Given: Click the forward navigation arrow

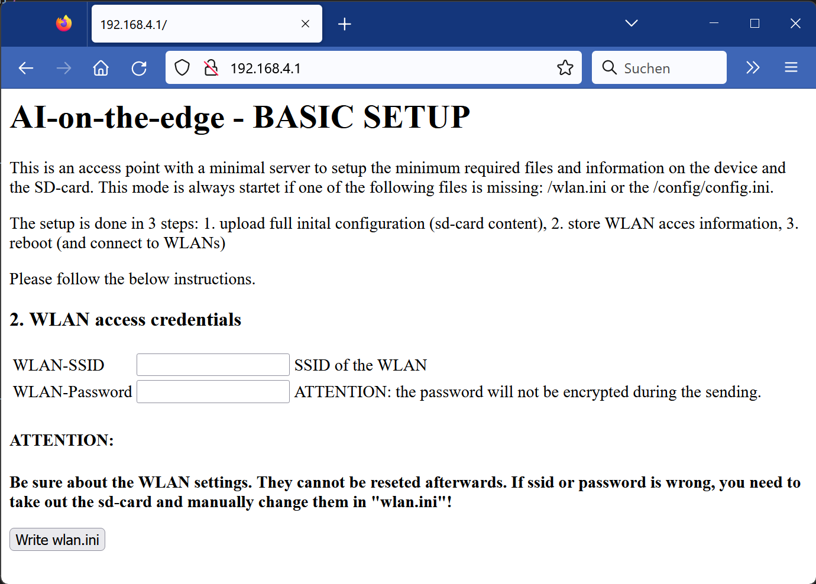Looking at the screenshot, I should click(x=63, y=67).
